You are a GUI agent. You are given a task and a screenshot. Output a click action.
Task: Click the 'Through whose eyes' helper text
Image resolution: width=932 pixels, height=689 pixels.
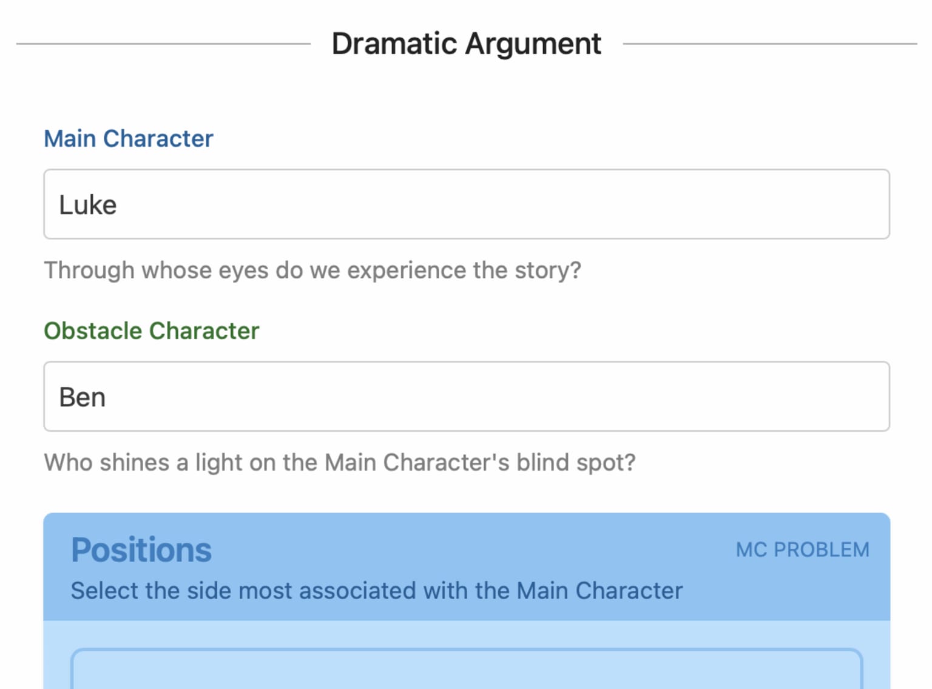[x=312, y=271]
